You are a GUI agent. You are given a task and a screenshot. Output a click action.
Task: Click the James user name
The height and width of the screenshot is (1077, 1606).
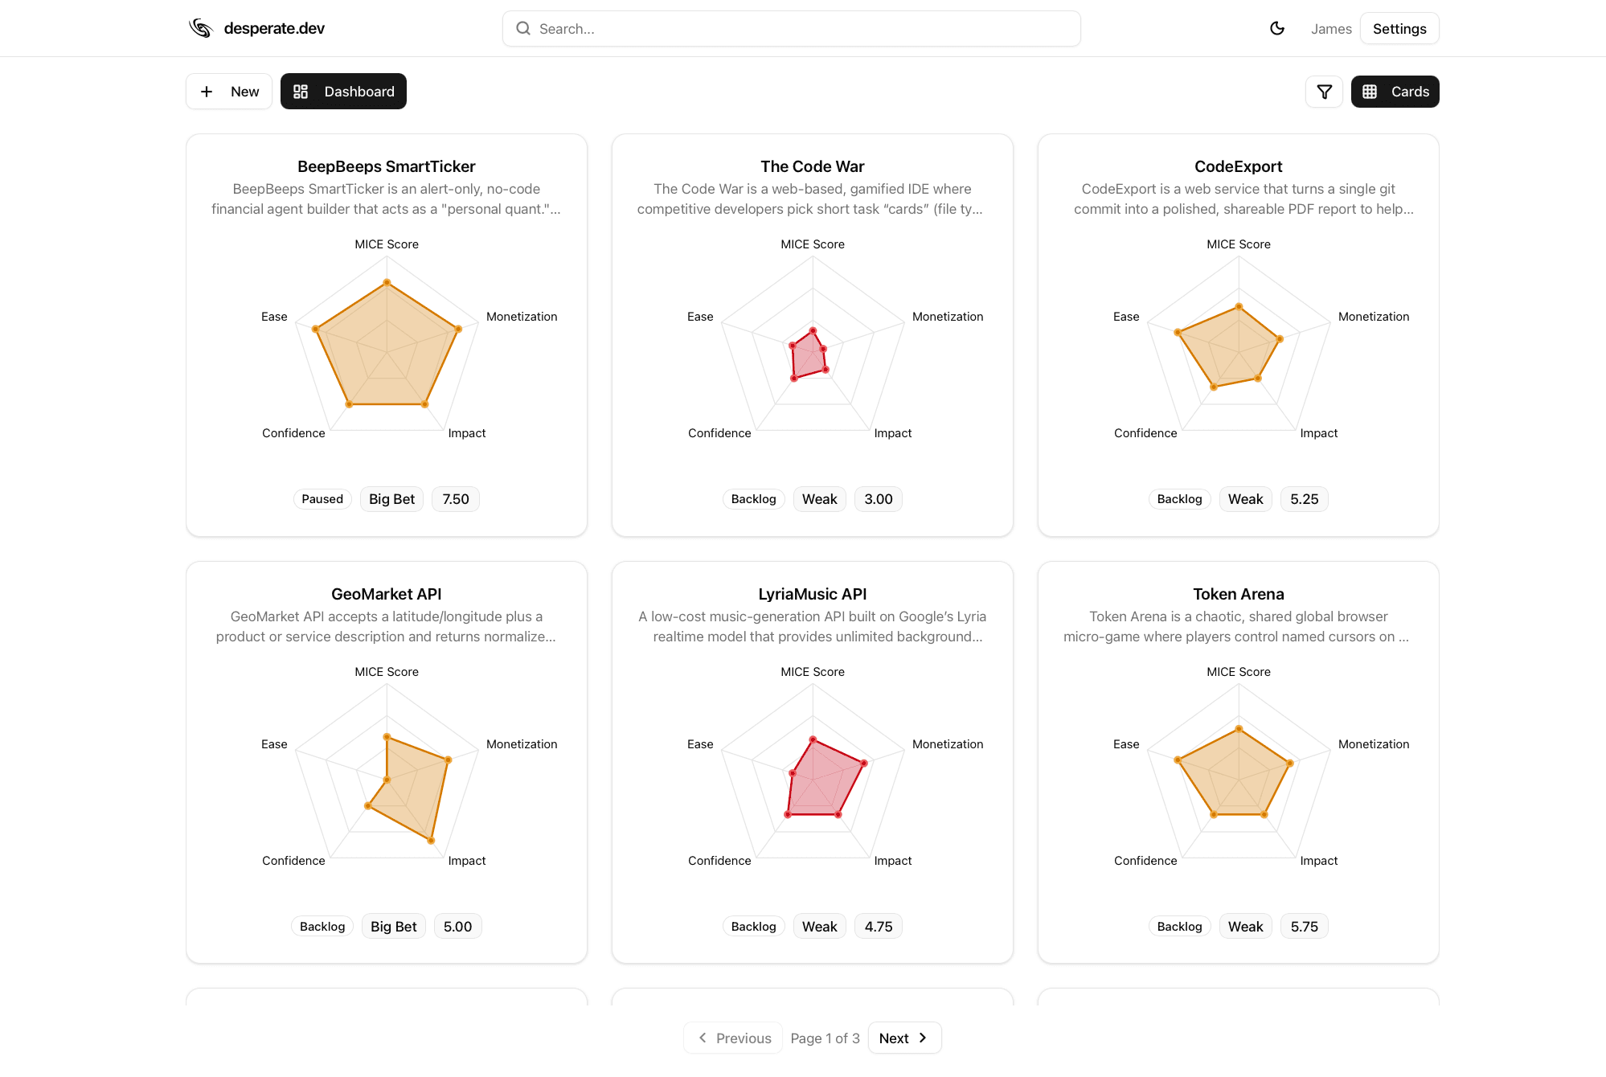click(x=1330, y=29)
